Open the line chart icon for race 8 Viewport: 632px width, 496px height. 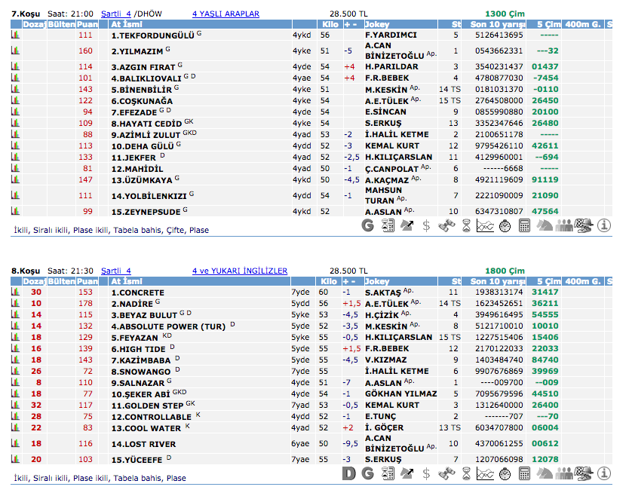tap(486, 473)
